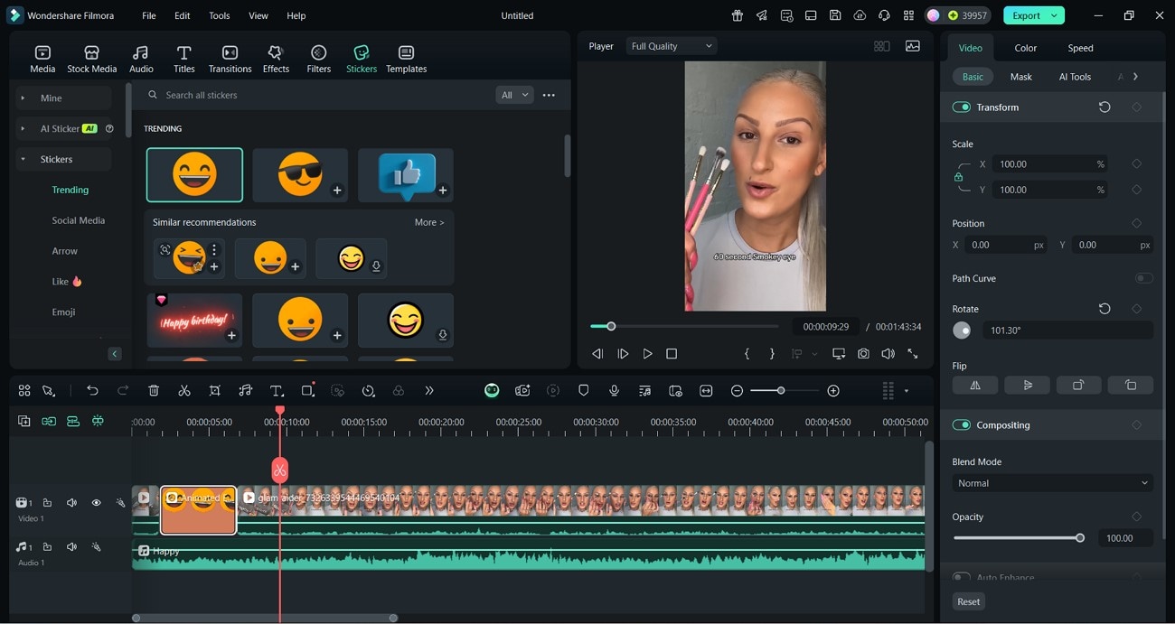Open the Titles panel
This screenshot has height=624, width=1175.
183,59
